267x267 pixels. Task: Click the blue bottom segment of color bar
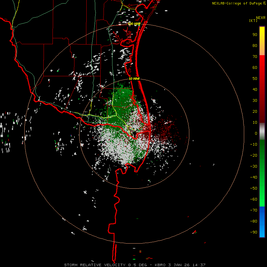pos(262,222)
